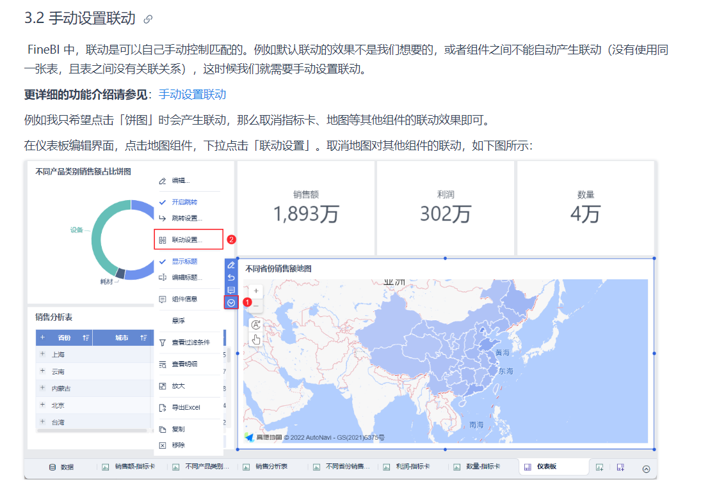Click the 放大 enlarge icon

[162, 386]
